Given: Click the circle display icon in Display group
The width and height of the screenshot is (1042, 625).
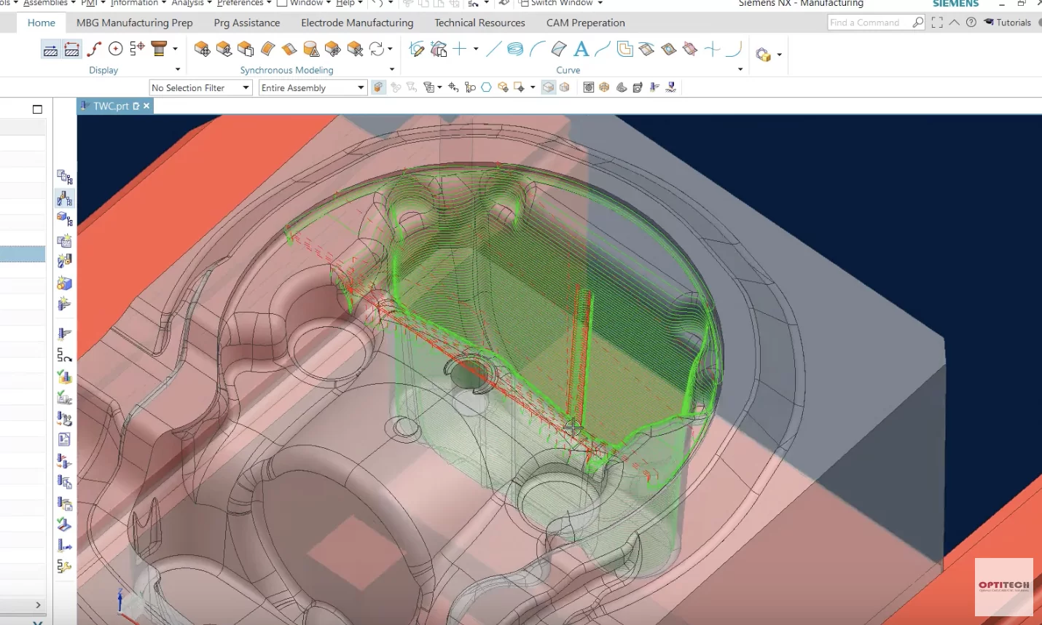Looking at the screenshot, I should (115, 49).
